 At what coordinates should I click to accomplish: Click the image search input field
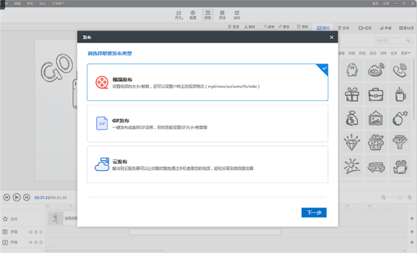389,41
